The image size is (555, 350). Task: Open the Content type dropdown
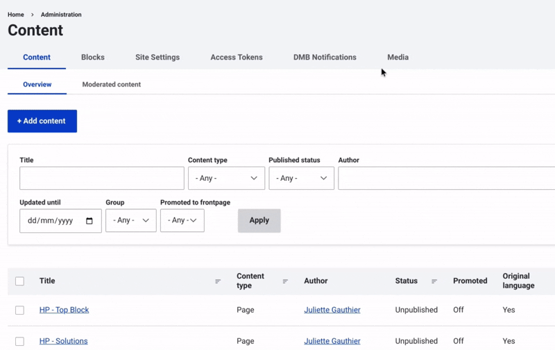pos(226,178)
